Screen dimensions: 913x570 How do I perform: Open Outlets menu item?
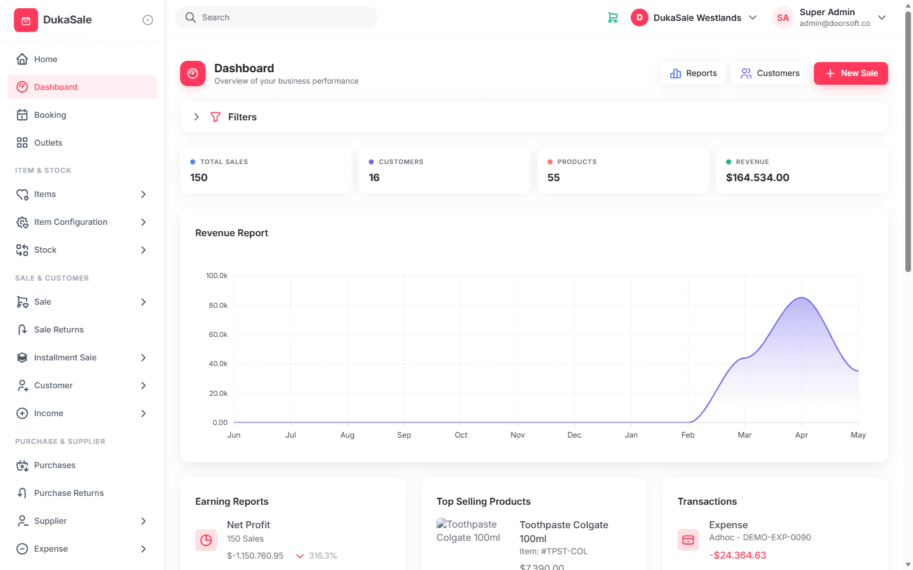pyautogui.click(x=82, y=142)
